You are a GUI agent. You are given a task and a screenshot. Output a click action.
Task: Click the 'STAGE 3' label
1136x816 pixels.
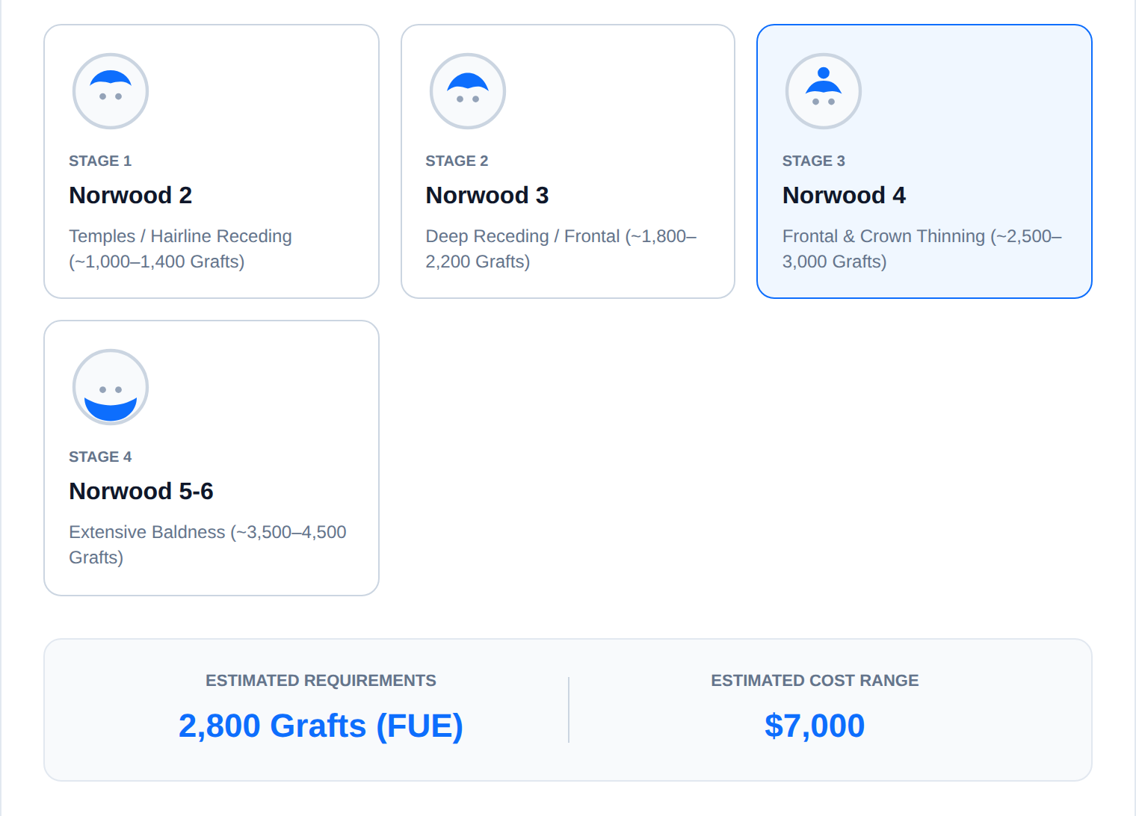814,161
